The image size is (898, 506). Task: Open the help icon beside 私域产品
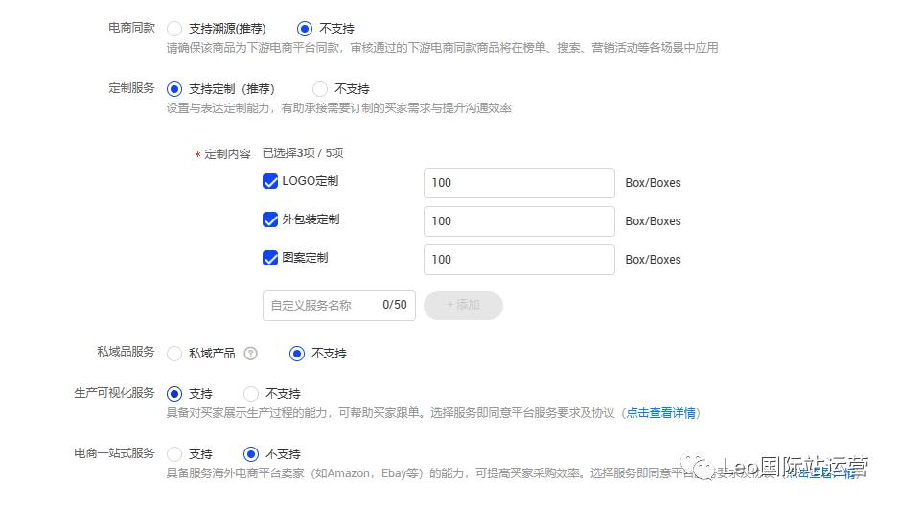(250, 354)
